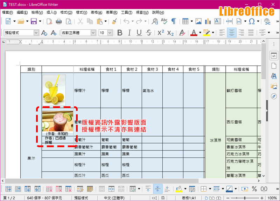The width and height of the screenshot is (280, 201).
Task: Click zoom in plus button
Action: pos(262,198)
